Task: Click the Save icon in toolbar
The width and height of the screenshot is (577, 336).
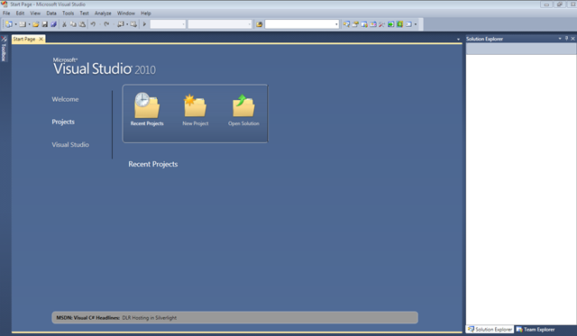Action: tap(45, 24)
